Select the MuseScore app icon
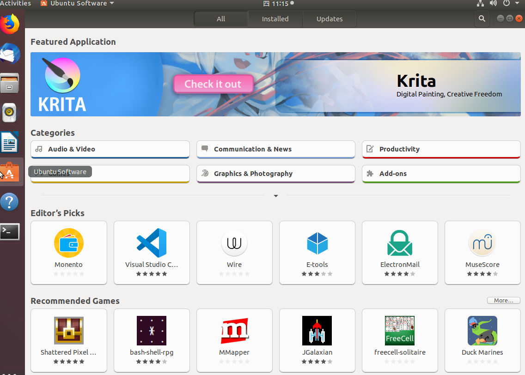 click(482, 243)
